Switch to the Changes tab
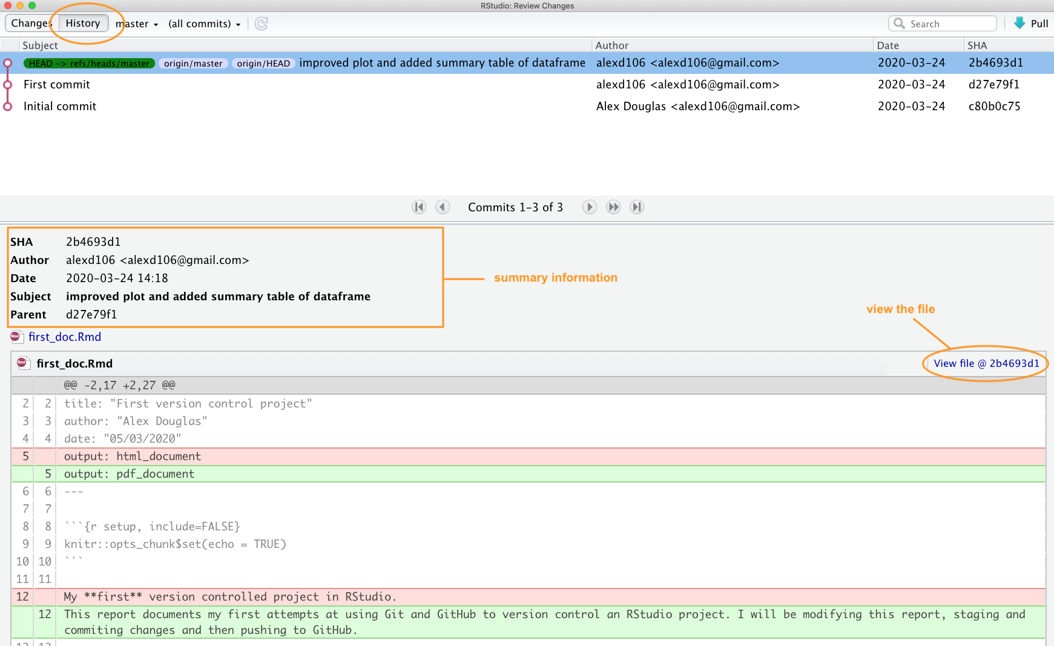Screen dimensions: 1054x646 pos(31,23)
